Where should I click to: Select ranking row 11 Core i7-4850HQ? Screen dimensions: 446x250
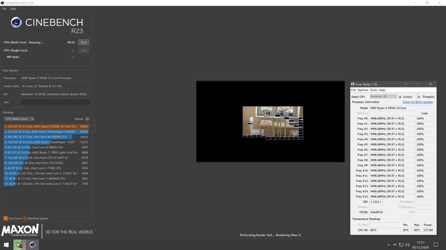click(x=46, y=178)
